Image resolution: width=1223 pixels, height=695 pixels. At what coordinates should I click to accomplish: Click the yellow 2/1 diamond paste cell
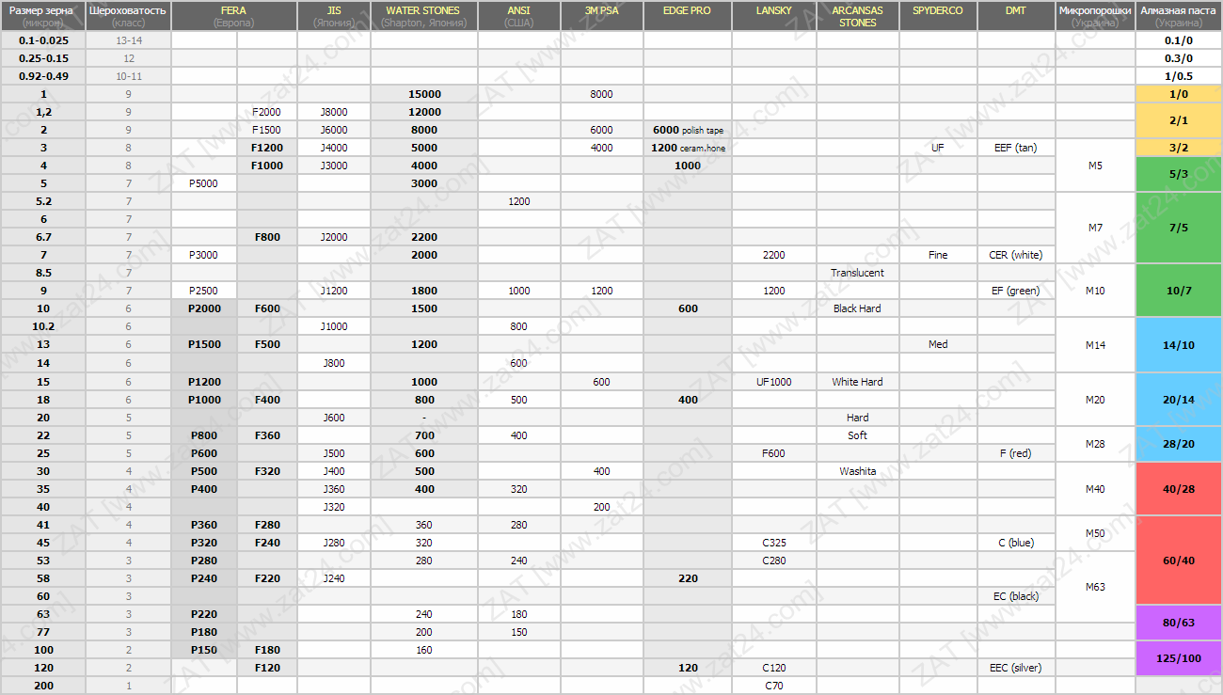(x=1179, y=120)
